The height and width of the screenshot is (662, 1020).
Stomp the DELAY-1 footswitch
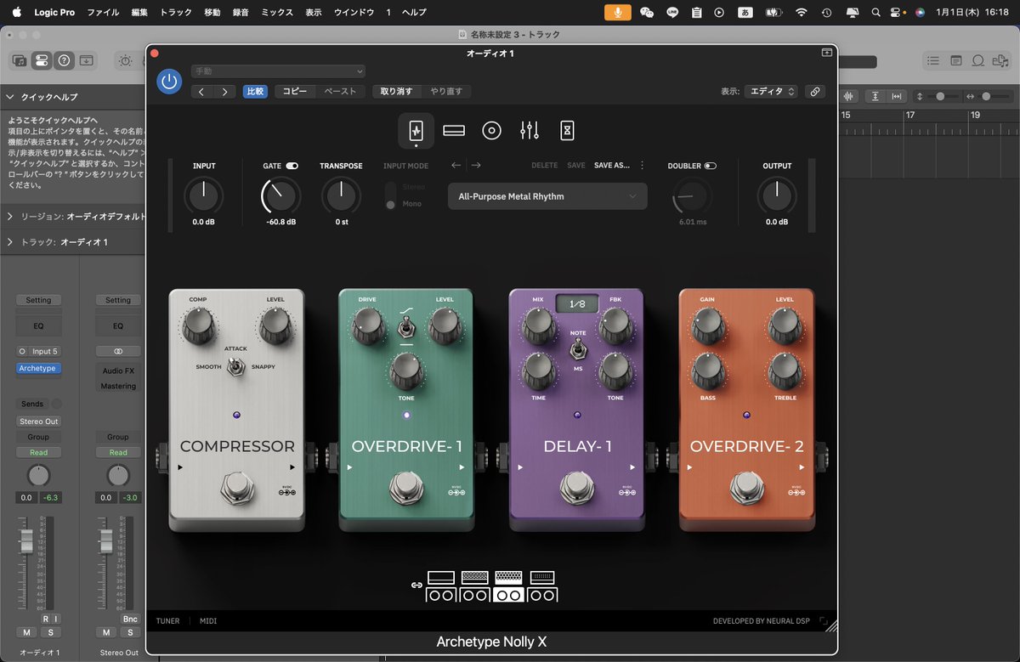(x=577, y=487)
